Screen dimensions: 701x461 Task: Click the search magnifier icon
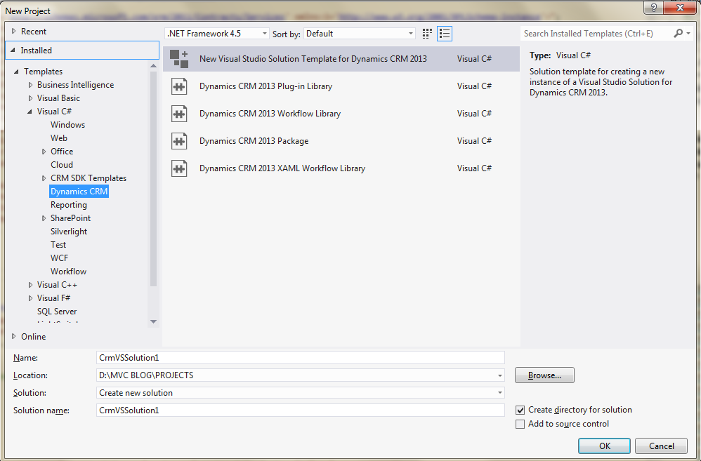[x=677, y=33]
